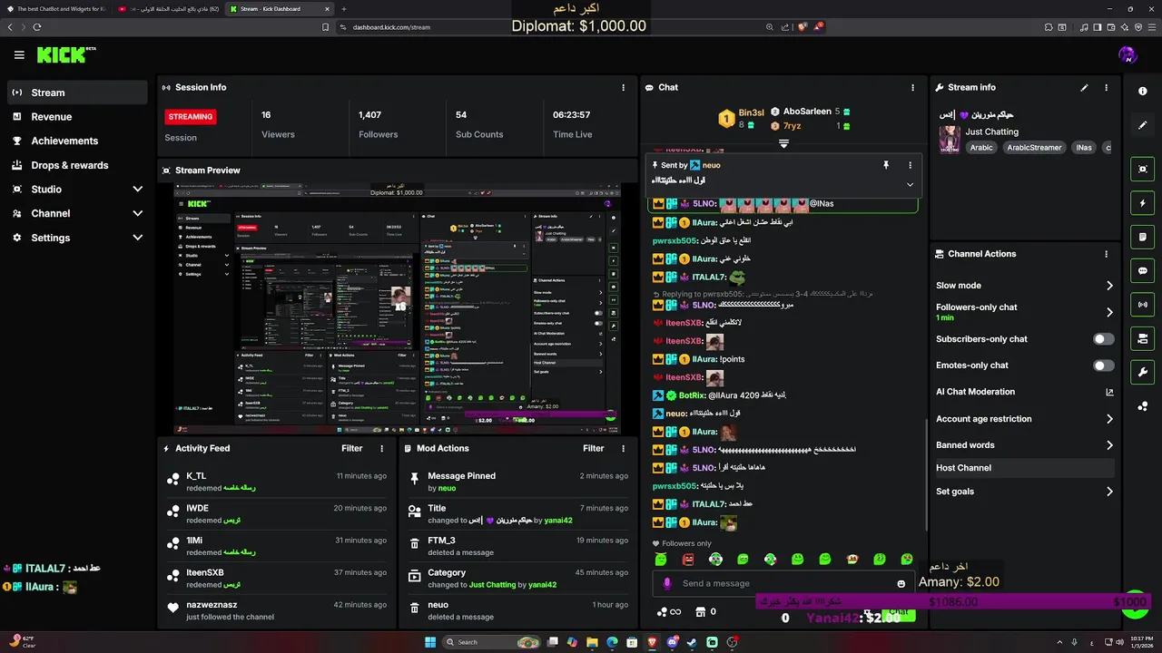Open Followers-only chat options chevron
The height and width of the screenshot is (653, 1162).
pos(1109,312)
